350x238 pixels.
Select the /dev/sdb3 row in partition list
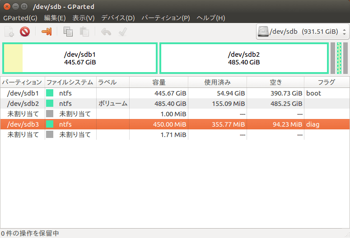[x=175, y=124]
